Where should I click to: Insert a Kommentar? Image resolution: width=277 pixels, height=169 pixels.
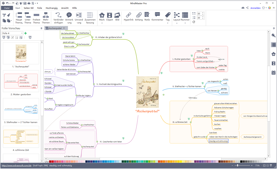[157, 17]
